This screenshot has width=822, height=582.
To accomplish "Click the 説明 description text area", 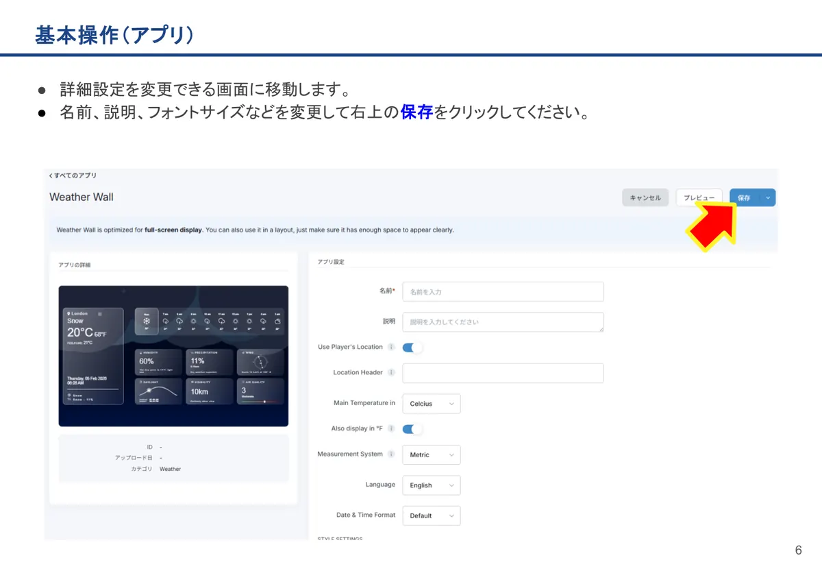I will [503, 322].
